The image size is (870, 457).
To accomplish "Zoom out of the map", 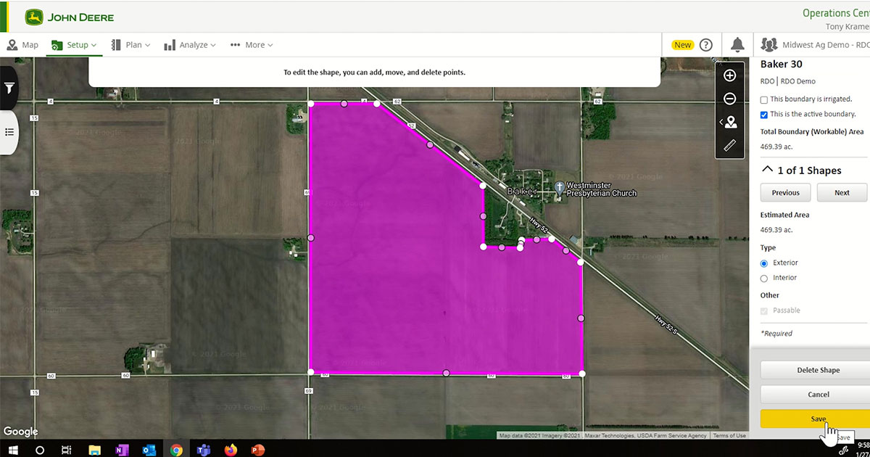I will (730, 98).
